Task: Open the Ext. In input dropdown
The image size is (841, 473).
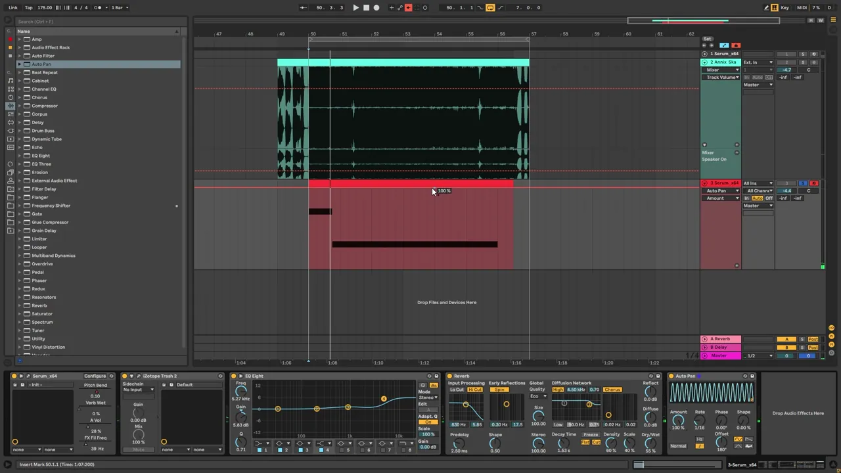Action: (x=758, y=62)
